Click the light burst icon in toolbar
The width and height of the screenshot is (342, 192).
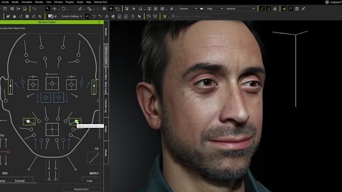pyautogui.click(x=134, y=9)
